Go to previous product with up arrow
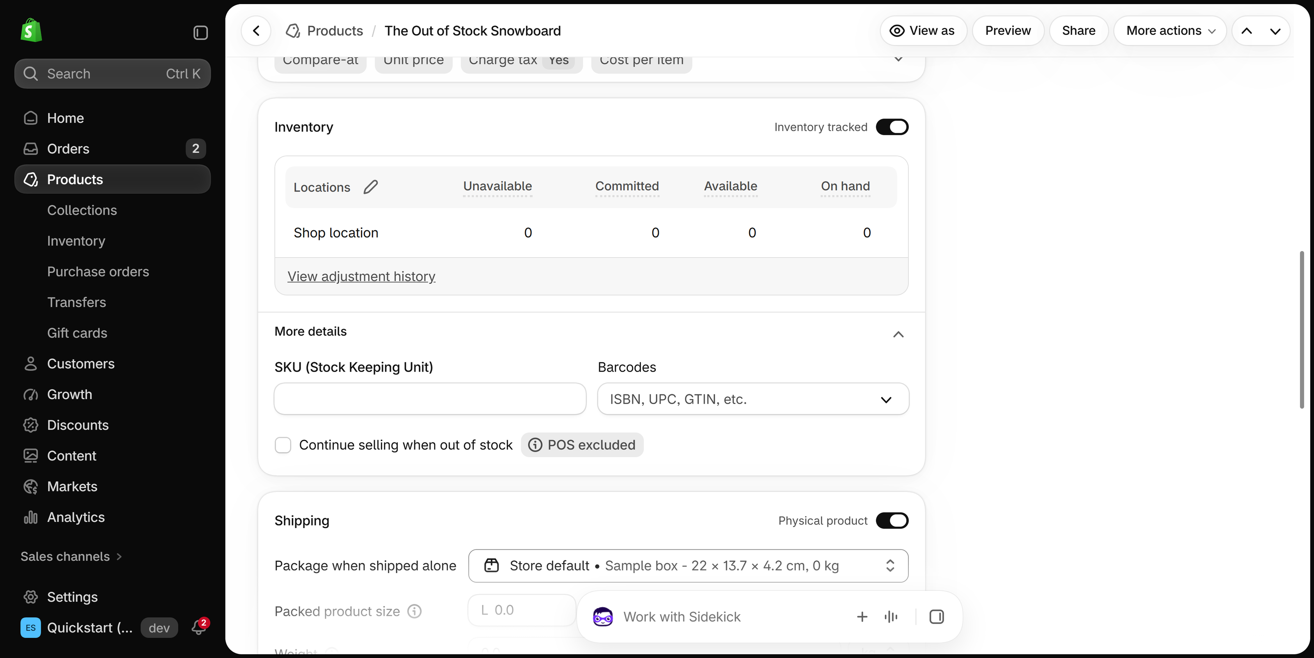The height and width of the screenshot is (658, 1314). (1247, 31)
